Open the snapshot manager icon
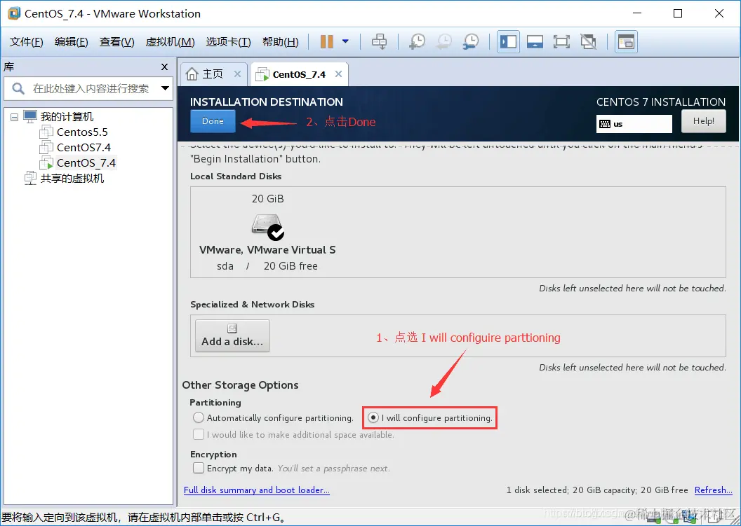741x526 pixels. click(x=471, y=41)
